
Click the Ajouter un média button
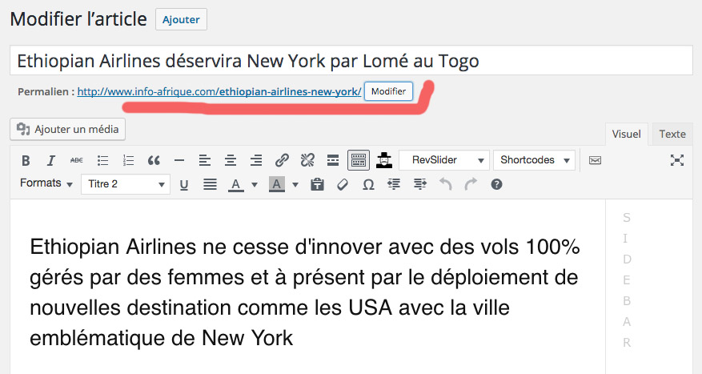pos(68,129)
